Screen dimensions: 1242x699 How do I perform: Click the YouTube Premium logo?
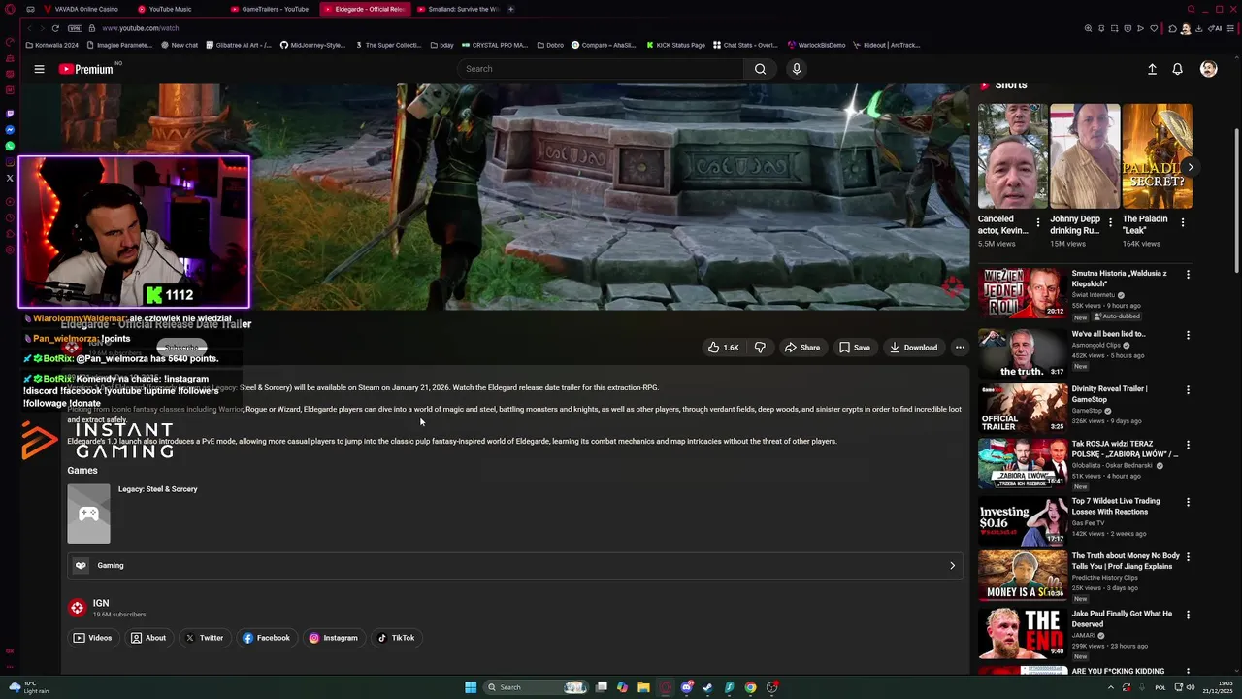click(x=86, y=69)
